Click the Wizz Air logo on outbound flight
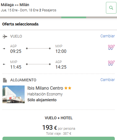This screenshot has width=117, height=140. coord(111,47)
